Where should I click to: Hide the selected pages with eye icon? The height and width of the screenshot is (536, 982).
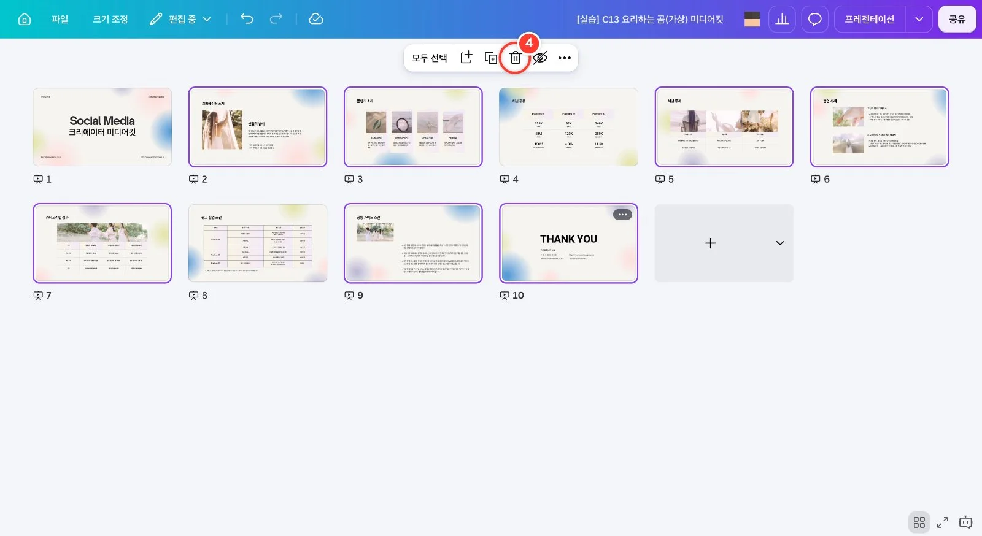tap(540, 58)
